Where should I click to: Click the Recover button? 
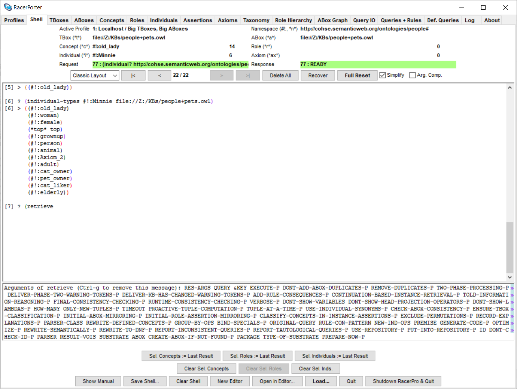(x=318, y=76)
